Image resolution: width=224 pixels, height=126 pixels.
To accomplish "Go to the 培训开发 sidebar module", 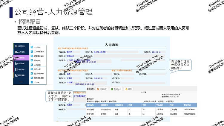I will [22, 69].
